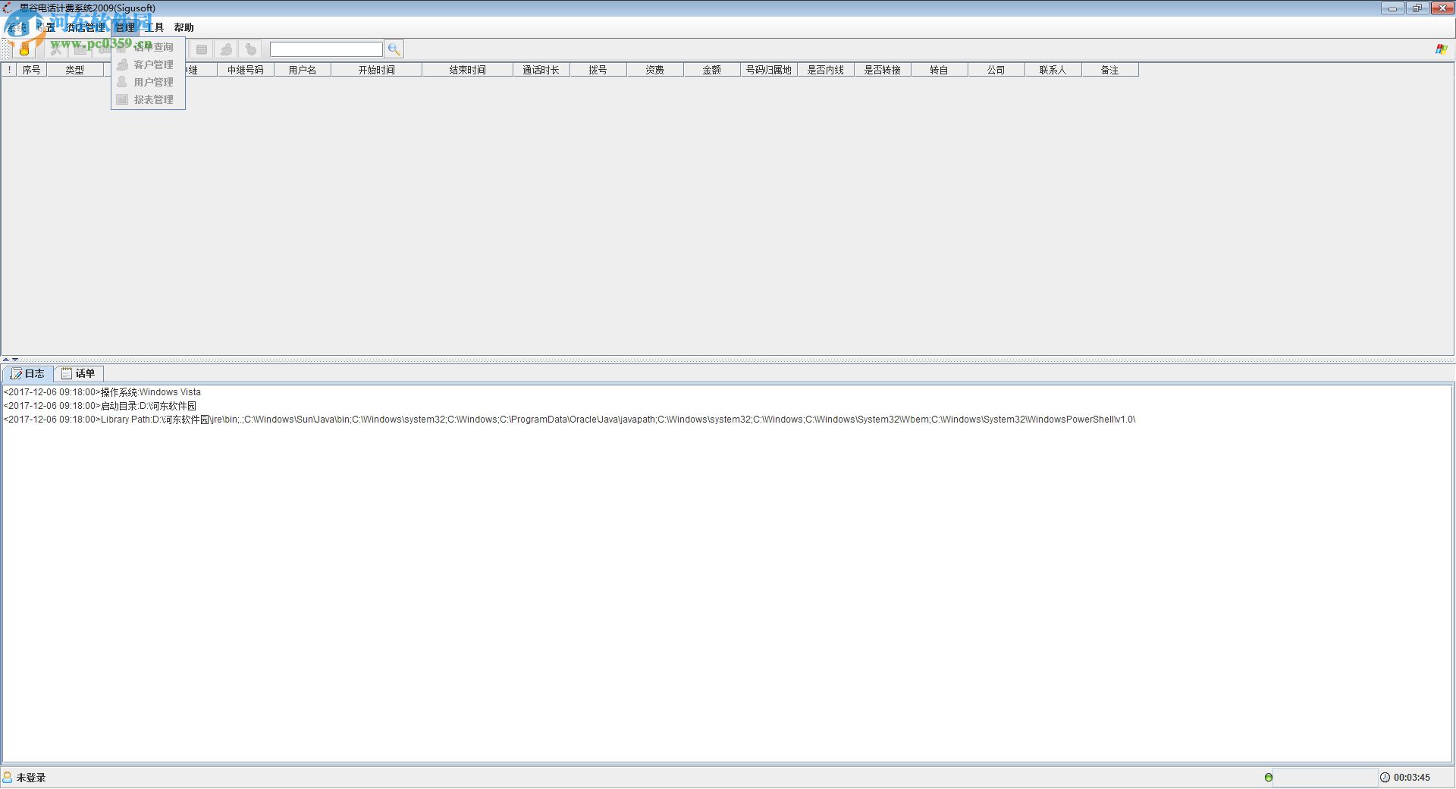Image resolution: width=1456 pixels, height=789 pixels.
Task: Click the 是否内线 column header
Action: point(826,70)
